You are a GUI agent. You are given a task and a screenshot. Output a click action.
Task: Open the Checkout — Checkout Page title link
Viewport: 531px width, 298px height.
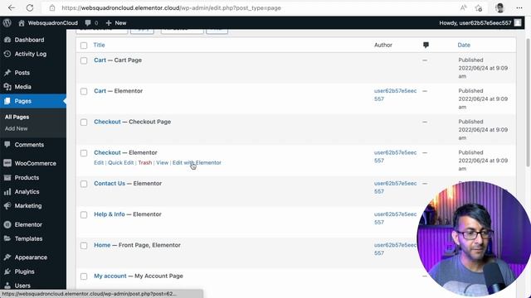107,122
